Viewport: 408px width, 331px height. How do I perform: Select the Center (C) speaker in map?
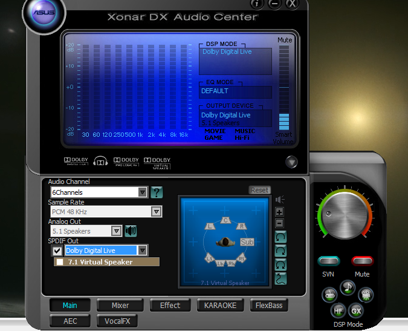coord(225,220)
